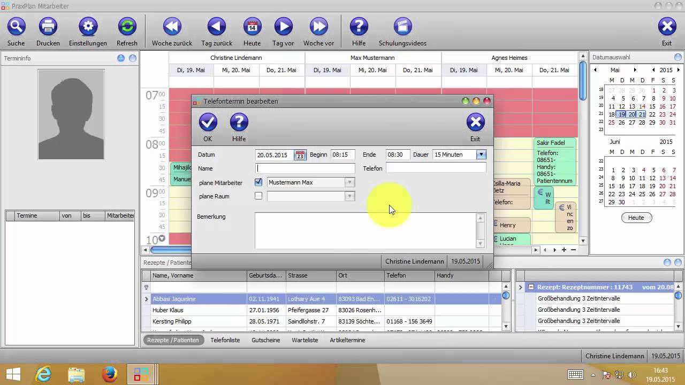Confirm the dialog with the OK checkmark icon
This screenshot has width=685, height=385.
(208, 122)
